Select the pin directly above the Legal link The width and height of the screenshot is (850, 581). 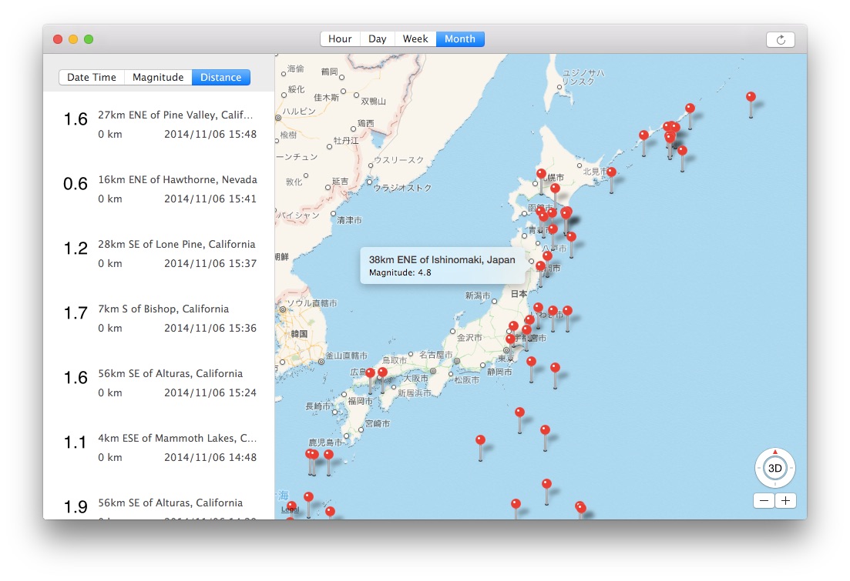(x=291, y=506)
